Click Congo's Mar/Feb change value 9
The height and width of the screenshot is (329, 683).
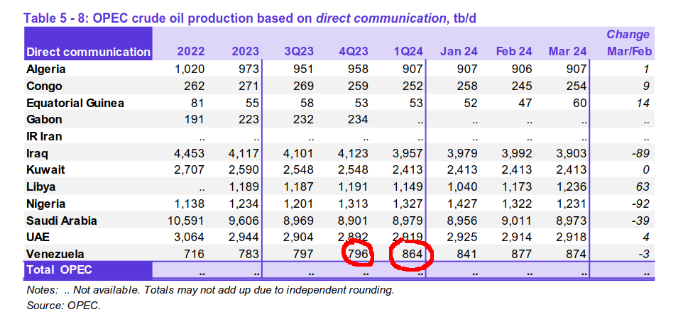646,87
